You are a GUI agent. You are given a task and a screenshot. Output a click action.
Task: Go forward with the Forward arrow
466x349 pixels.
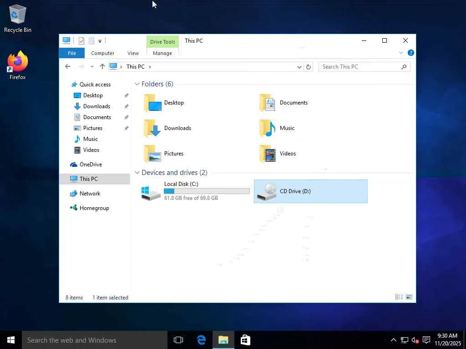pyautogui.click(x=81, y=66)
